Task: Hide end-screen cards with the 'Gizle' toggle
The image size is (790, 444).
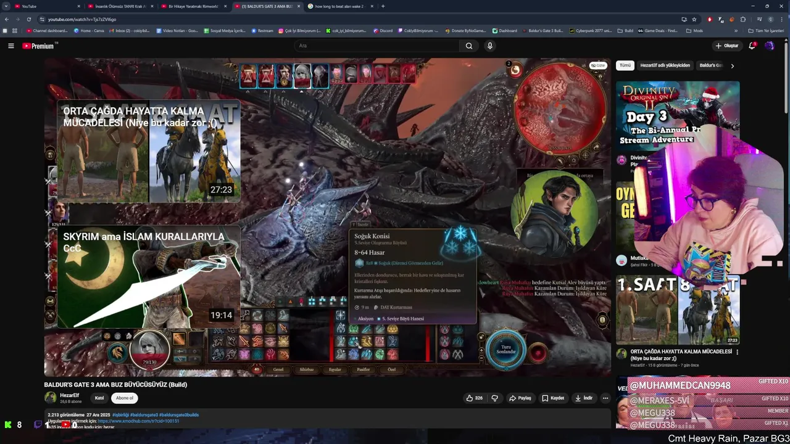Action: point(598,65)
